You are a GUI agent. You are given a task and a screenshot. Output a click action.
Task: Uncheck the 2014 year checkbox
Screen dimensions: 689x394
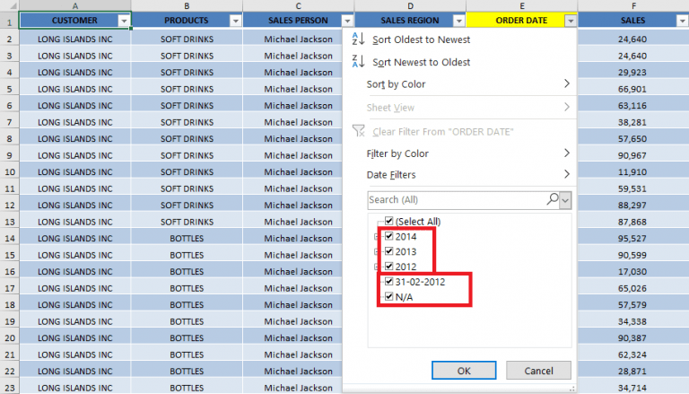(388, 237)
